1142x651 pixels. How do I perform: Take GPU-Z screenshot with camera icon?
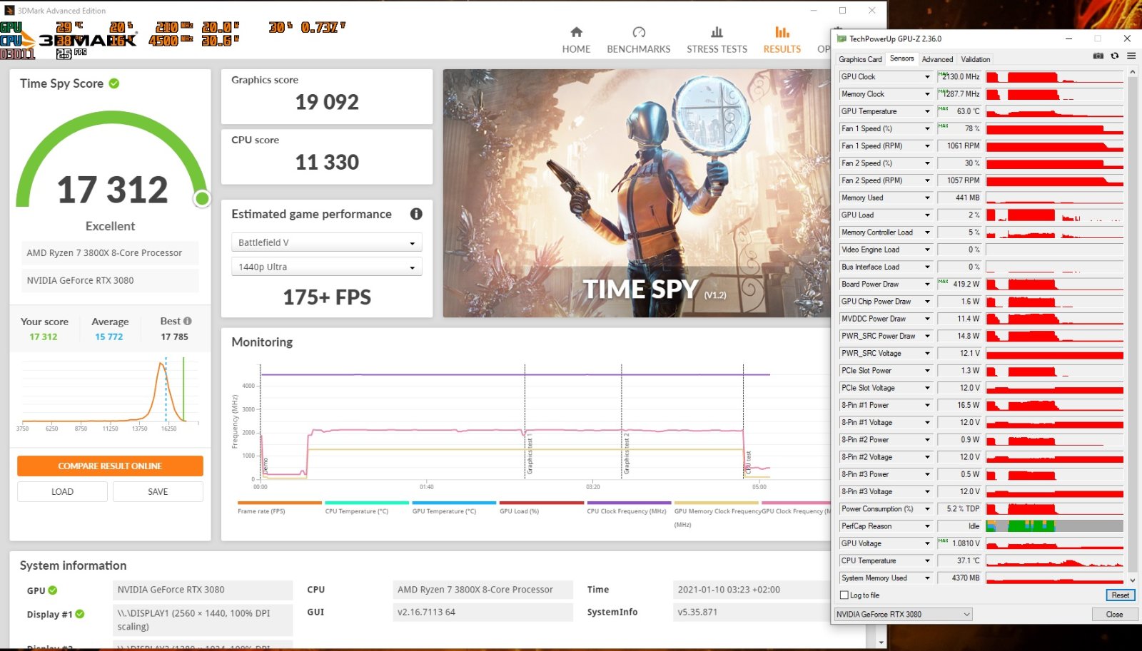pos(1098,56)
